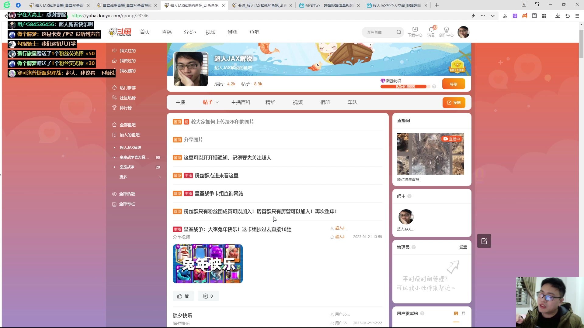The image size is (584, 328).
Task: Open the browser hamburger menu
Action: [x=577, y=16]
